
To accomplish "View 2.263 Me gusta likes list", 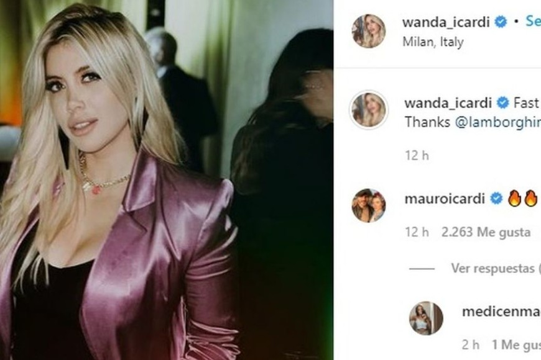I will tap(486, 232).
